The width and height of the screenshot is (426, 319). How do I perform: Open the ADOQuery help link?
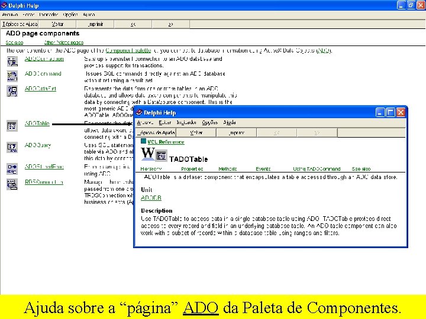38,145
